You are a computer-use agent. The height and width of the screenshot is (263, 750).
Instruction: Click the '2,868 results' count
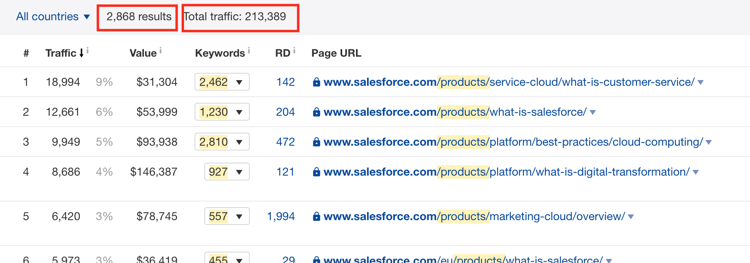[139, 17]
